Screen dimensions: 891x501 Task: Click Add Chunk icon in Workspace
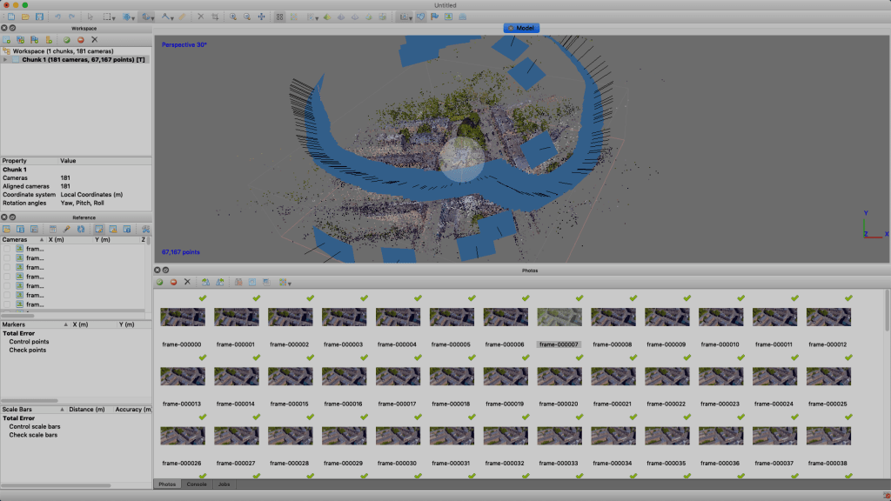7,40
